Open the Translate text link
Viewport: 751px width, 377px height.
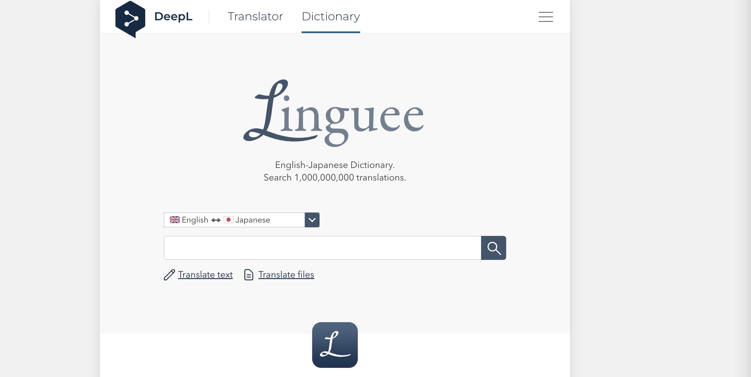coord(205,274)
